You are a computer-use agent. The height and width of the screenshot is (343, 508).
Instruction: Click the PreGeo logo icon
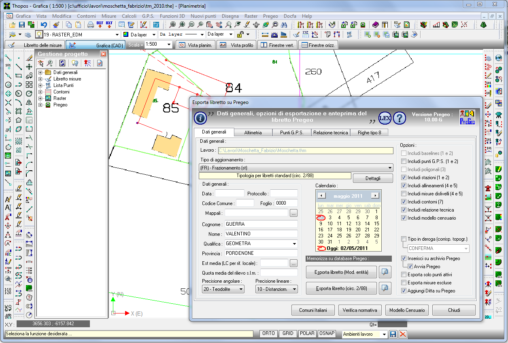467,117
